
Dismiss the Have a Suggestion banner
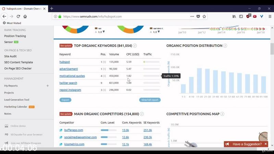(266, 144)
